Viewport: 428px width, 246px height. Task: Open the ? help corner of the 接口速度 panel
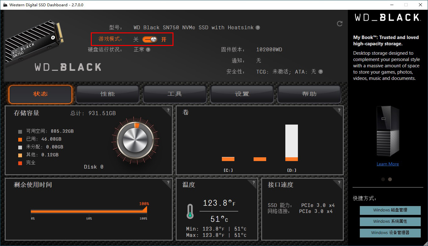(x=339, y=183)
